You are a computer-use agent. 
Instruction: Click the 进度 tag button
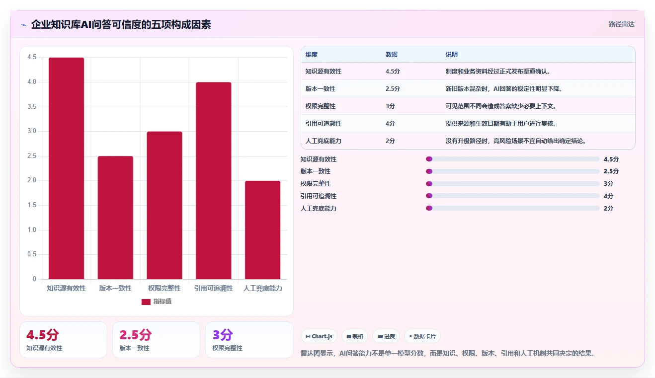[386, 336]
